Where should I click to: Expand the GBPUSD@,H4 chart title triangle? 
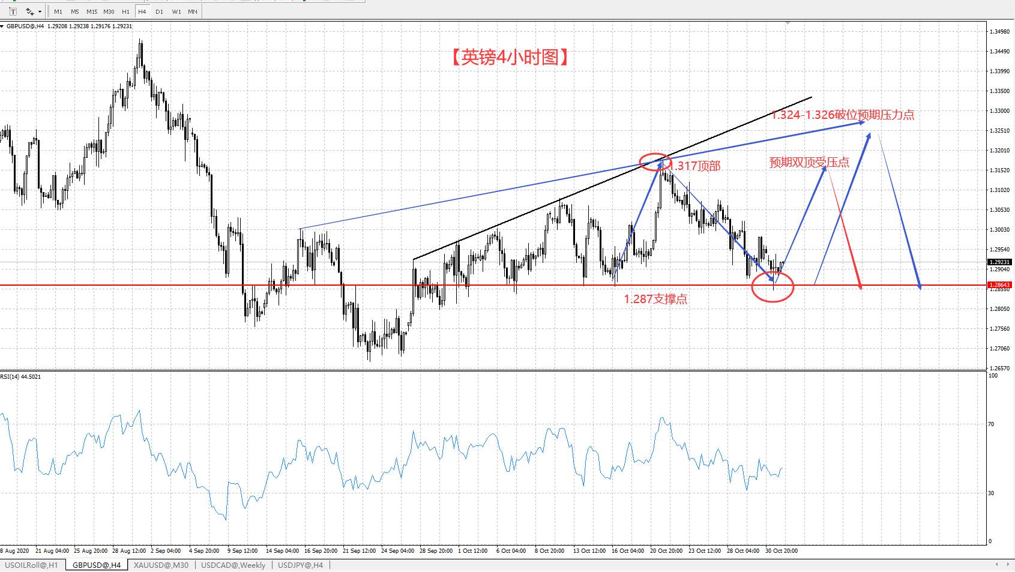(x=2, y=26)
